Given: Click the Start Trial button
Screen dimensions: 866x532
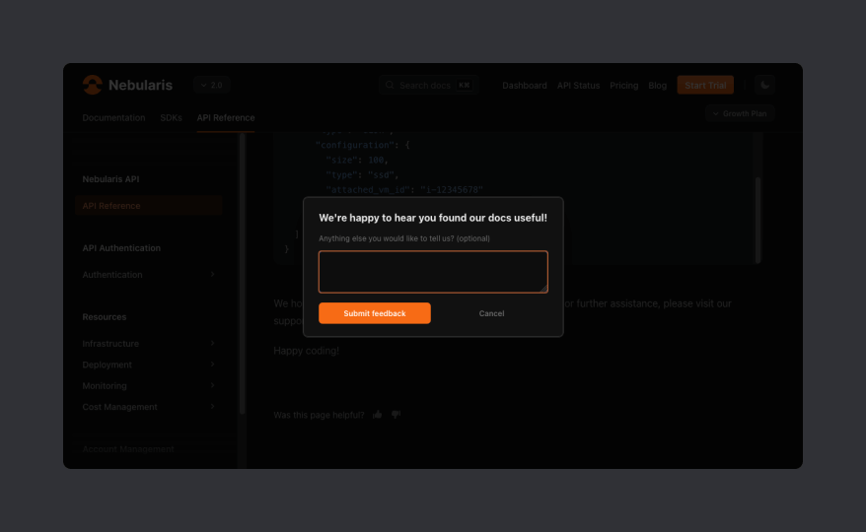Looking at the screenshot, I should 704,86.
